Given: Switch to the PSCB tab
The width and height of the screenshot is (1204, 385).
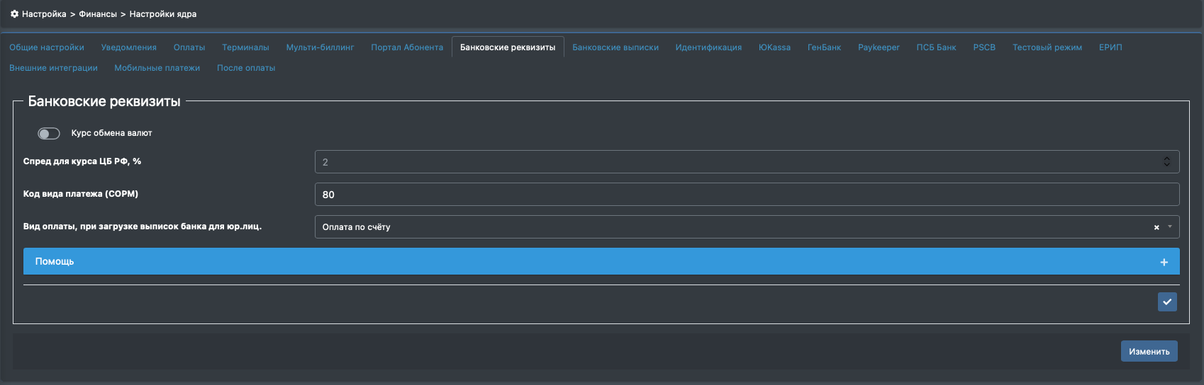Looking at the screenshot, I should [984, 47].
